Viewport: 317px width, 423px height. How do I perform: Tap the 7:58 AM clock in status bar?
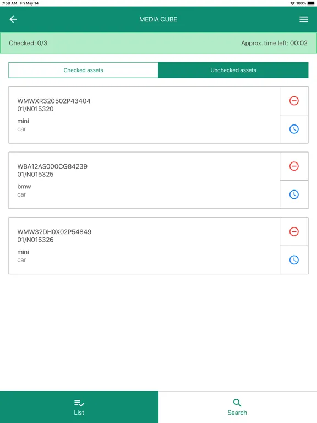point(9,3)
